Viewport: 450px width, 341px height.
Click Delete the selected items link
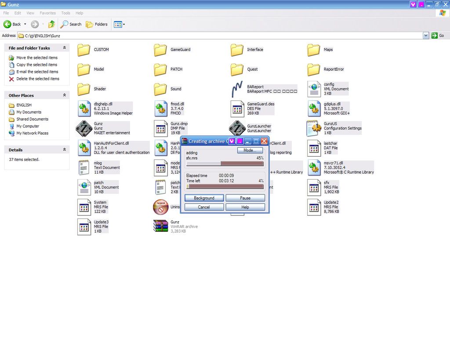[x=37, y=79]
